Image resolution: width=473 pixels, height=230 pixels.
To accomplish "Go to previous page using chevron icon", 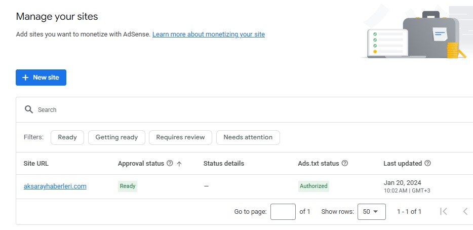I will (x=465, y=212).
